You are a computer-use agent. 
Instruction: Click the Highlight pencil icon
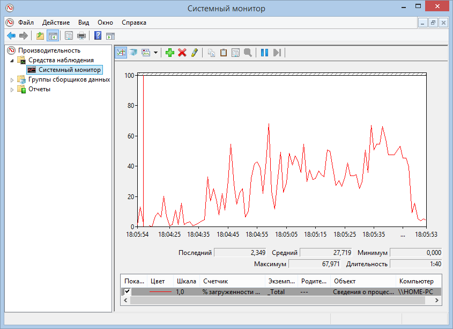pyautogui.click(x=194, y=53)
